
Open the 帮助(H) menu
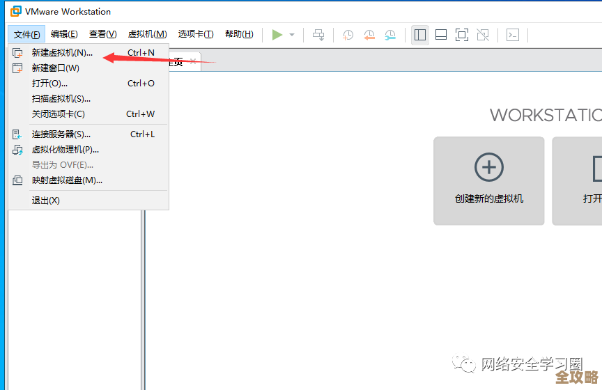click(x=239, y=35)
